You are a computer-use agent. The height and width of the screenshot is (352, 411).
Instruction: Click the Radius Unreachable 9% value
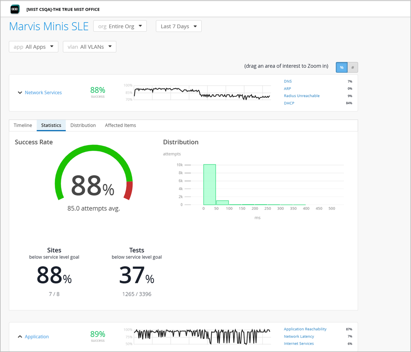coord(350,96)
